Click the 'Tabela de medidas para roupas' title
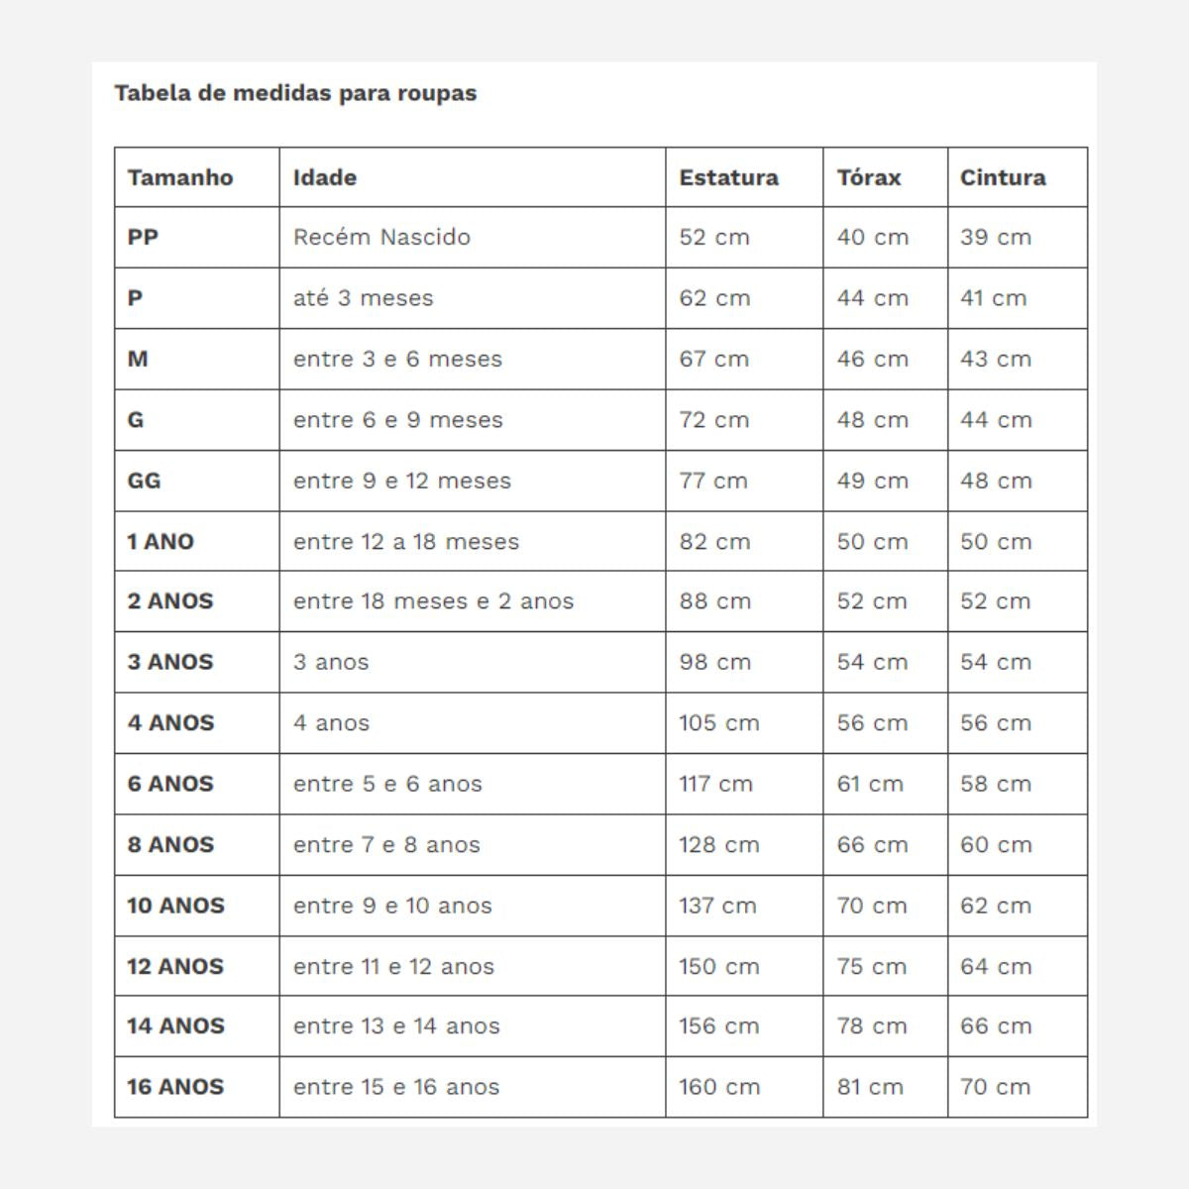 (295, 93)
